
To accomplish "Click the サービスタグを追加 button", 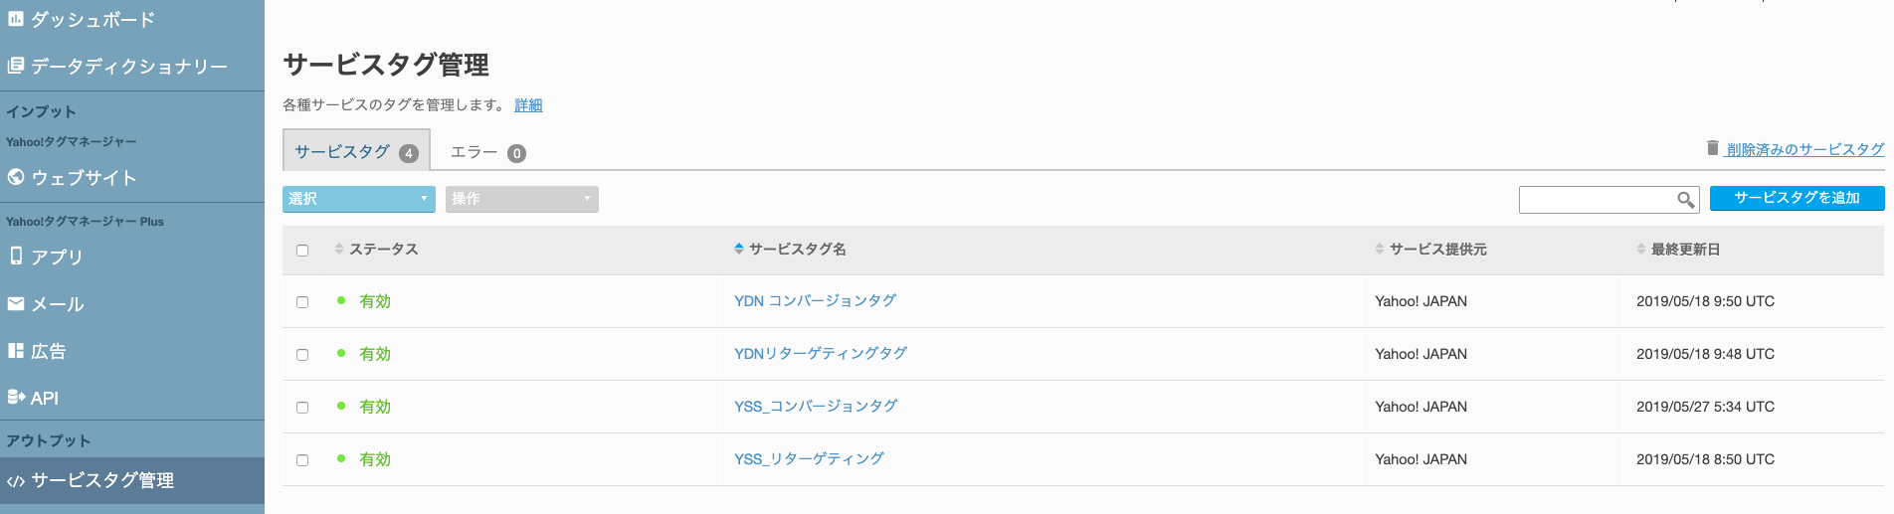I will [1797, 198].
